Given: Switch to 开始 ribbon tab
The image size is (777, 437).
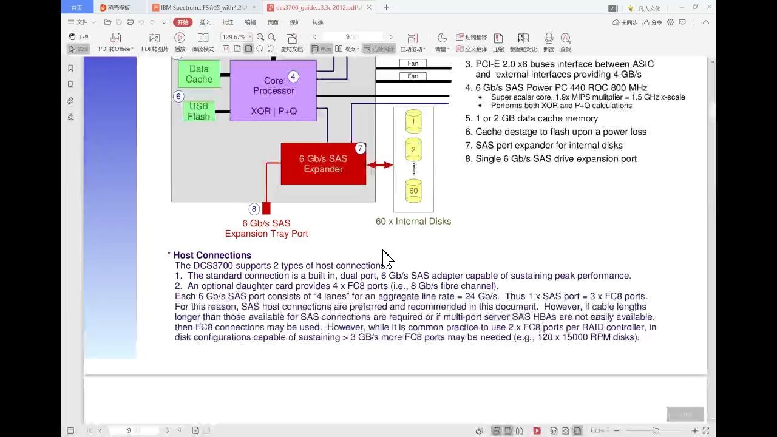Looking at the screenshot, I should (182, 22).
